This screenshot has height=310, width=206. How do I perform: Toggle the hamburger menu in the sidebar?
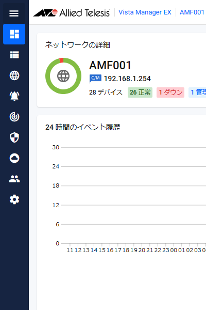(x=14, y=13)
